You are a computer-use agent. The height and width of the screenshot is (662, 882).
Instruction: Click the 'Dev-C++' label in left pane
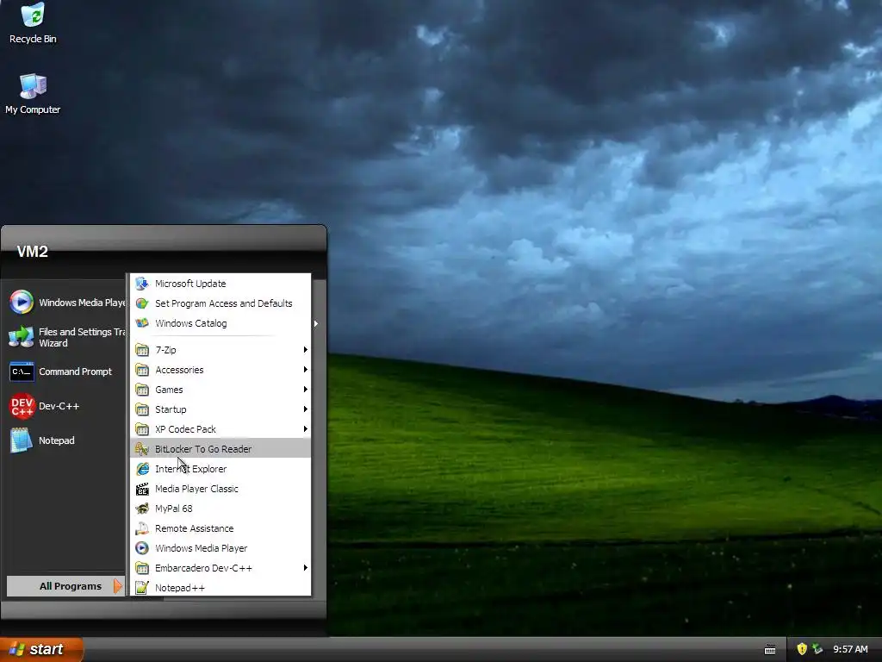(59, 406)
